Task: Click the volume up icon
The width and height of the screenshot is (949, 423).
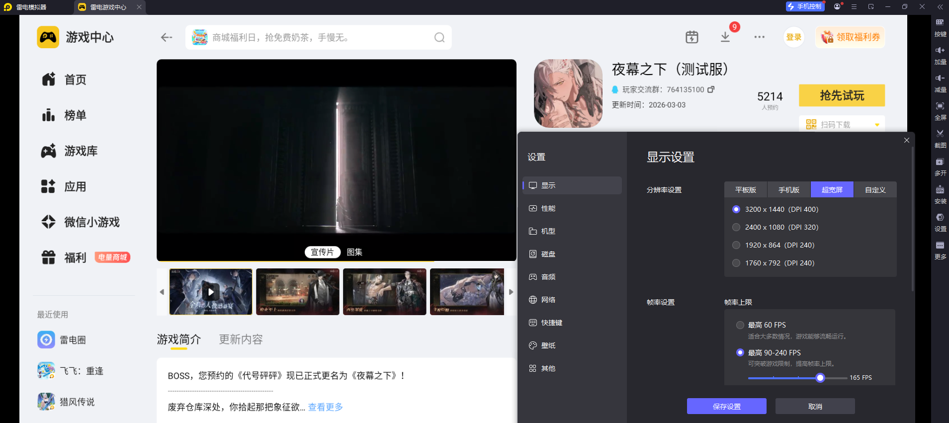Action: point(940,50)
